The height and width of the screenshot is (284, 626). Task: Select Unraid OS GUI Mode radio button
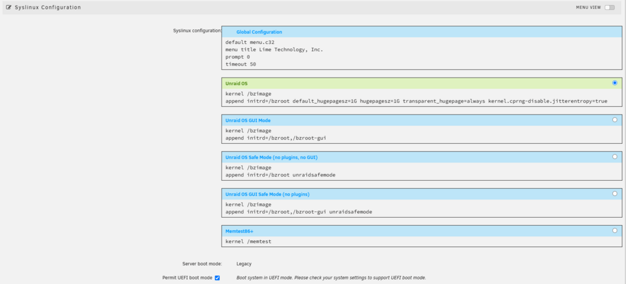click(615, 119)
